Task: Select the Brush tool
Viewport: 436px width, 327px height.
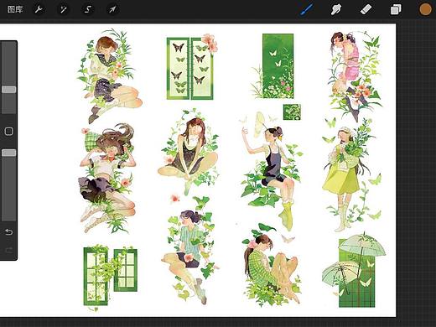Action: 307,10
